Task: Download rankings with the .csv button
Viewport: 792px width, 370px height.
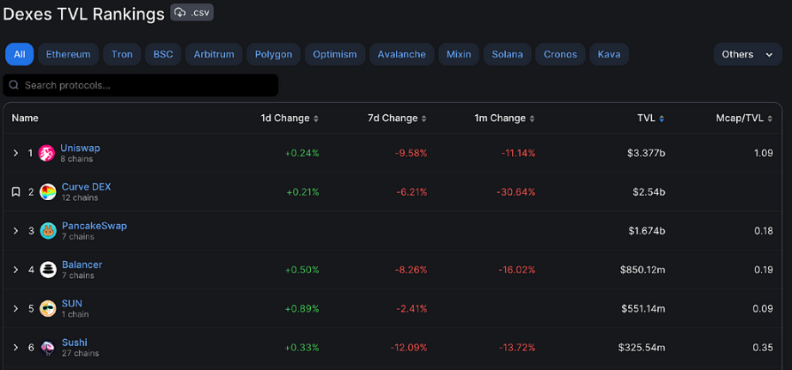Action: (x=192, y=13)
